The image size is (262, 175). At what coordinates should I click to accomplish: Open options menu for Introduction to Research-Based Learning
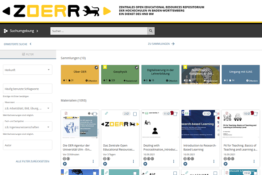pos(213,161)
